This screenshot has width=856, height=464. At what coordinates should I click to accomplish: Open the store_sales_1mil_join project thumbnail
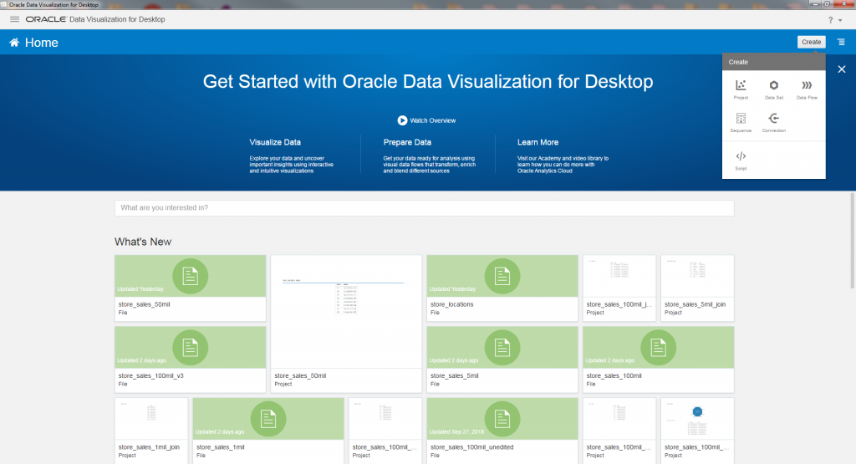[x=151, y=419]
